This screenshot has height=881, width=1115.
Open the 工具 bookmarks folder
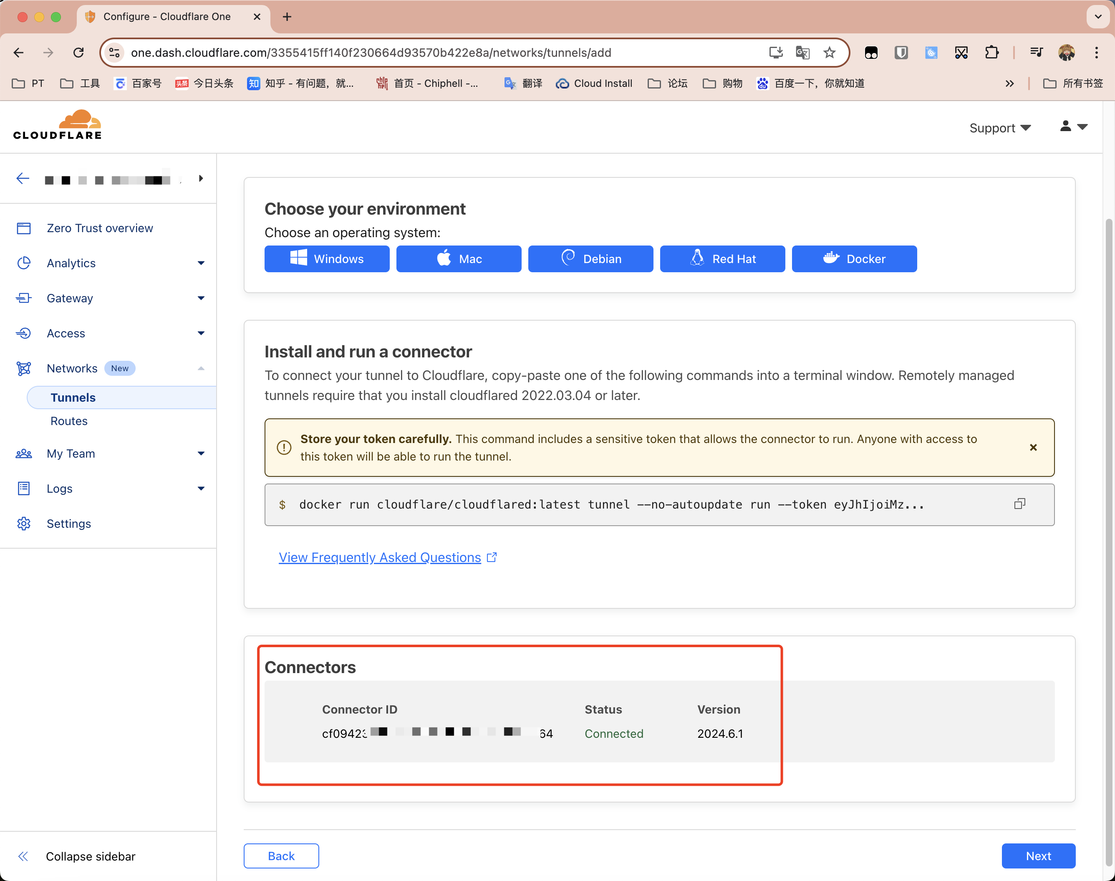coord(80,84)
